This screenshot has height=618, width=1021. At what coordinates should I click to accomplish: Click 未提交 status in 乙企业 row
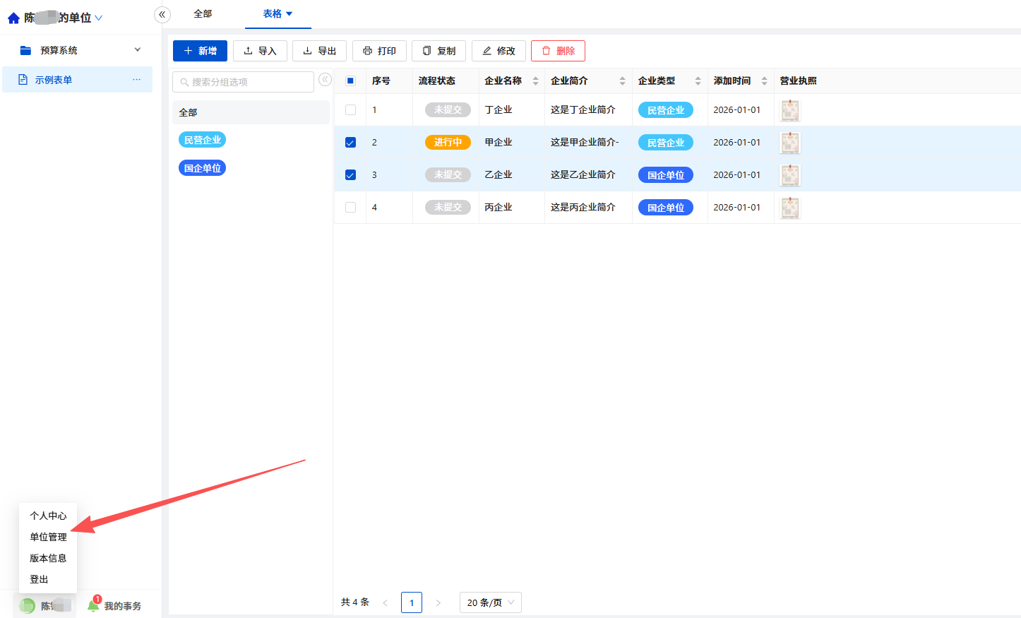pyautogui.click(x=448, y=175)
